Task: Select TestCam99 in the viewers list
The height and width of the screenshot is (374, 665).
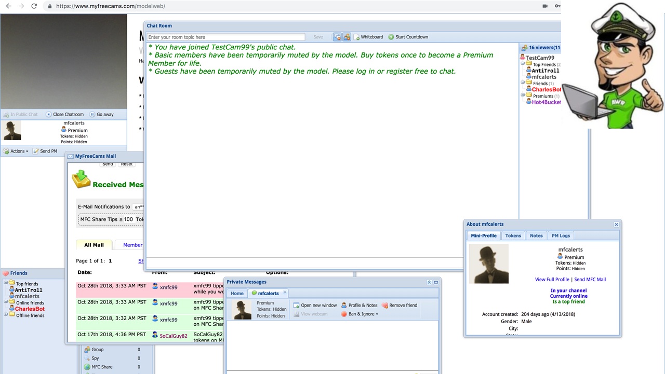Action: point(540,58)
